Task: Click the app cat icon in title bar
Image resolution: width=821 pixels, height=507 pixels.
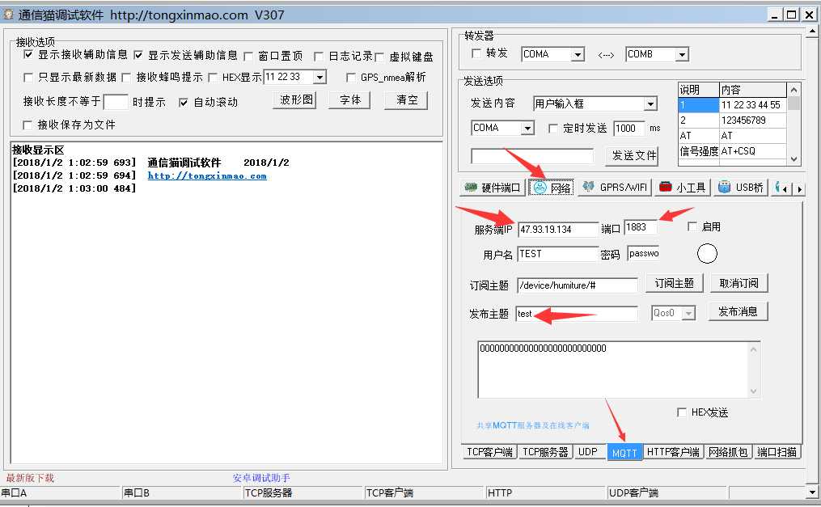Action: (7, 14)
